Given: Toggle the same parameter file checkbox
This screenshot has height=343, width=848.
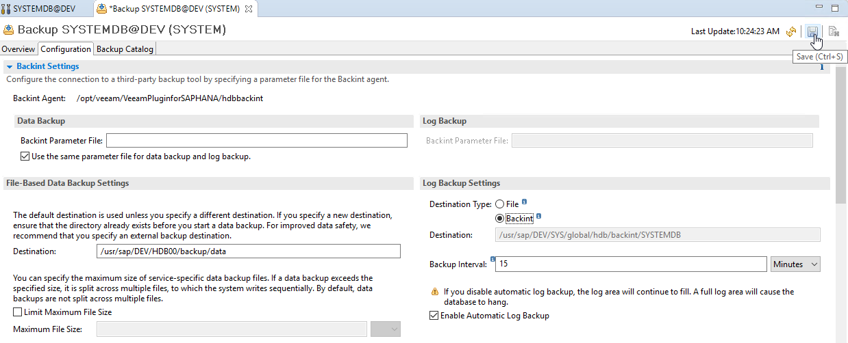Looking at the screenshot, I should point(25,156).
